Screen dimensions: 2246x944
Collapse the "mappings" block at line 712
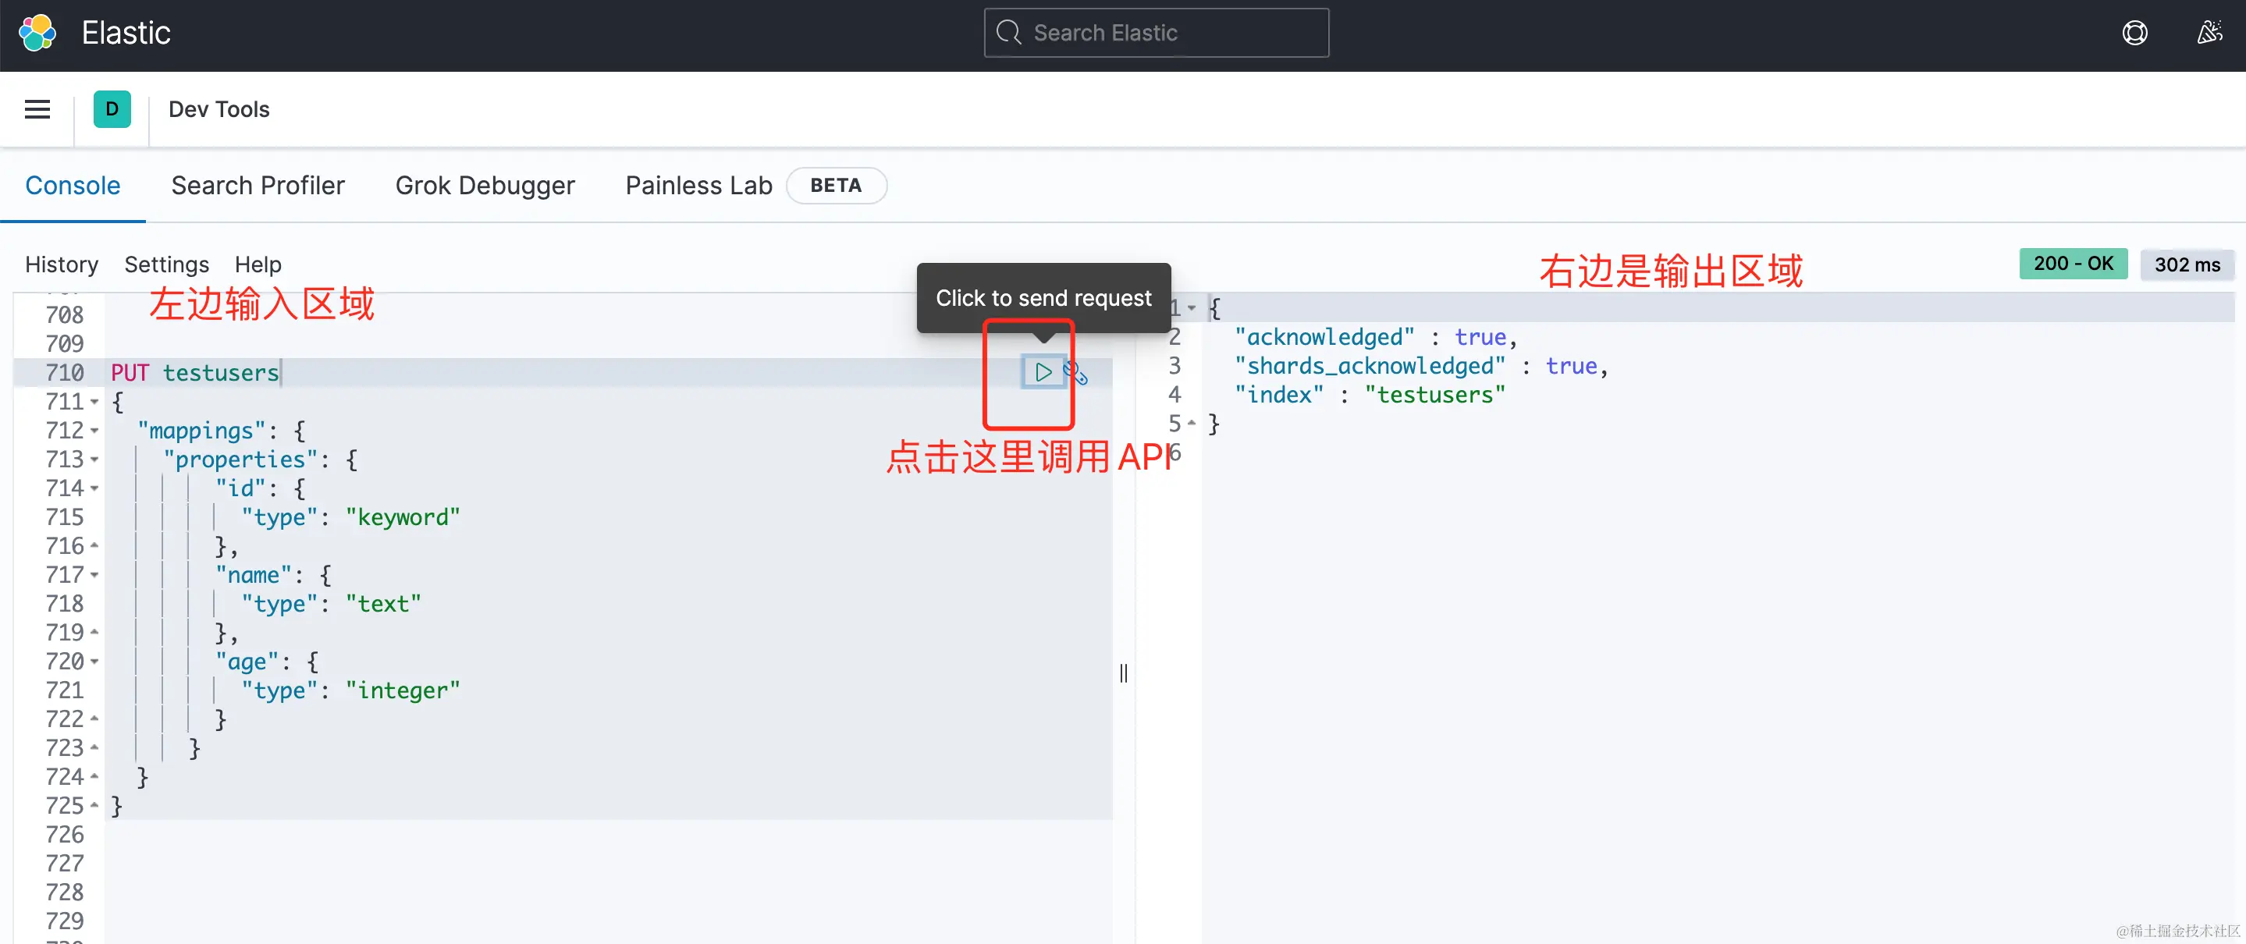click(x=94, y=431)
